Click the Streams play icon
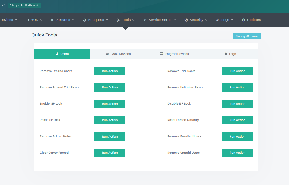289x185 pixels. [53, 20]
